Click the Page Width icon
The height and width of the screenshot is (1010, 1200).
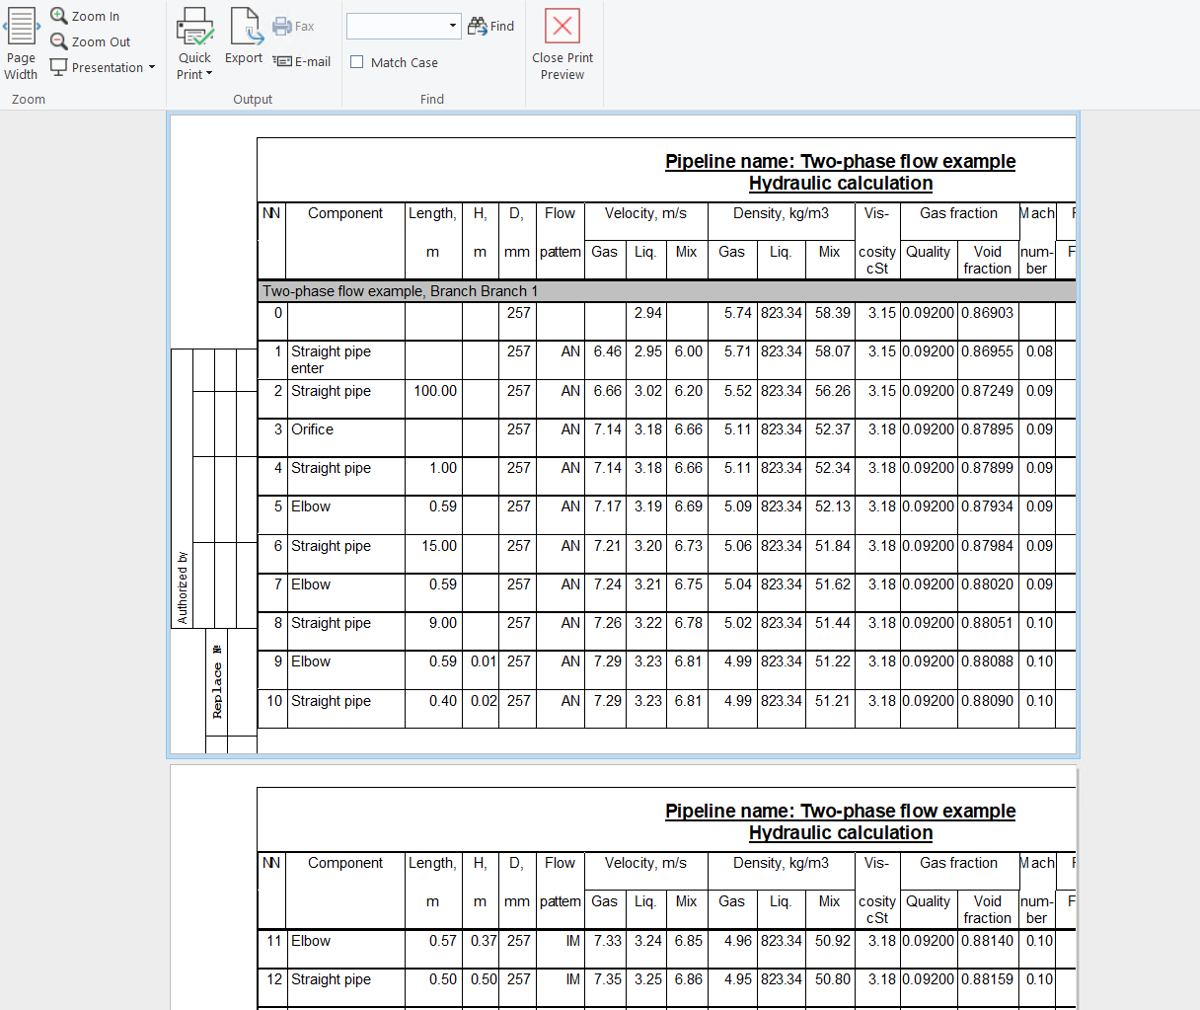[x=21, y=27]
